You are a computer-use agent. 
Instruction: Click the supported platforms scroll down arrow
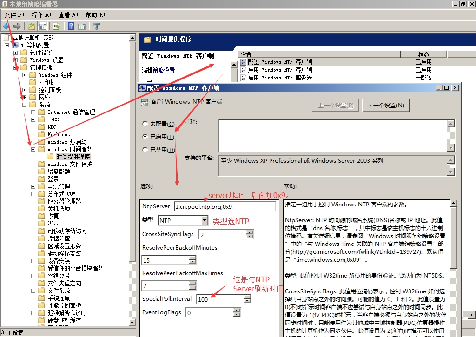coord(451,172)
